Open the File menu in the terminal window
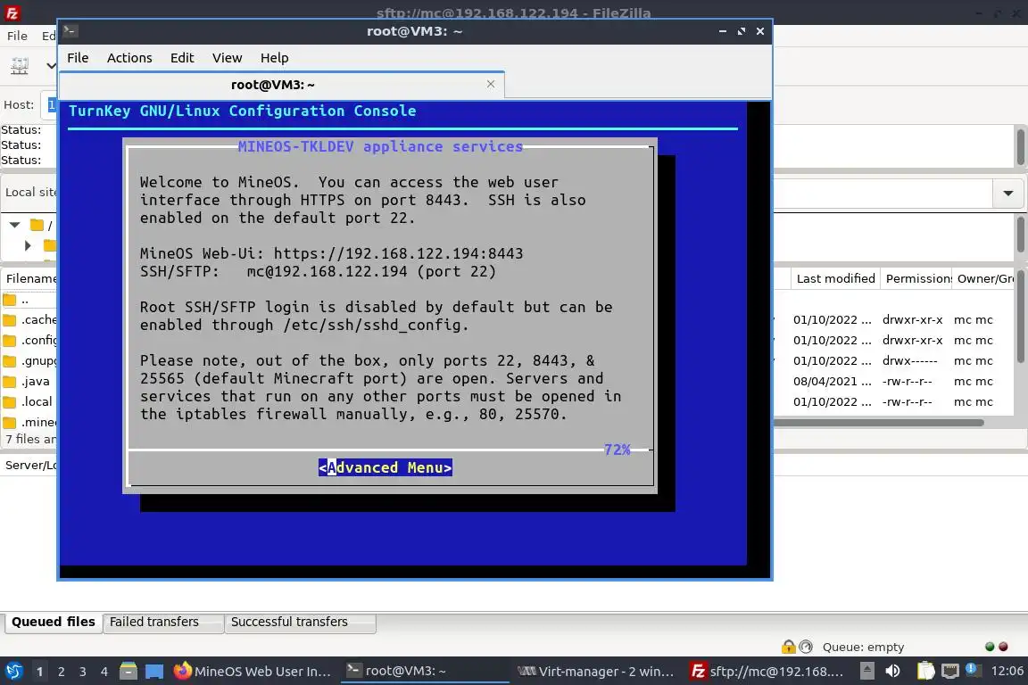Viewport: 1028px width, 685px height. [78, 58]
